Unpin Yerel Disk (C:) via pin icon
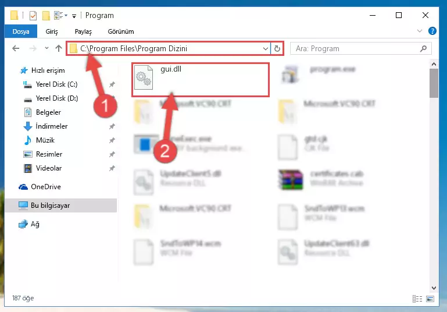The height and width of the screenshot is (312, 447). coord(112,84)
